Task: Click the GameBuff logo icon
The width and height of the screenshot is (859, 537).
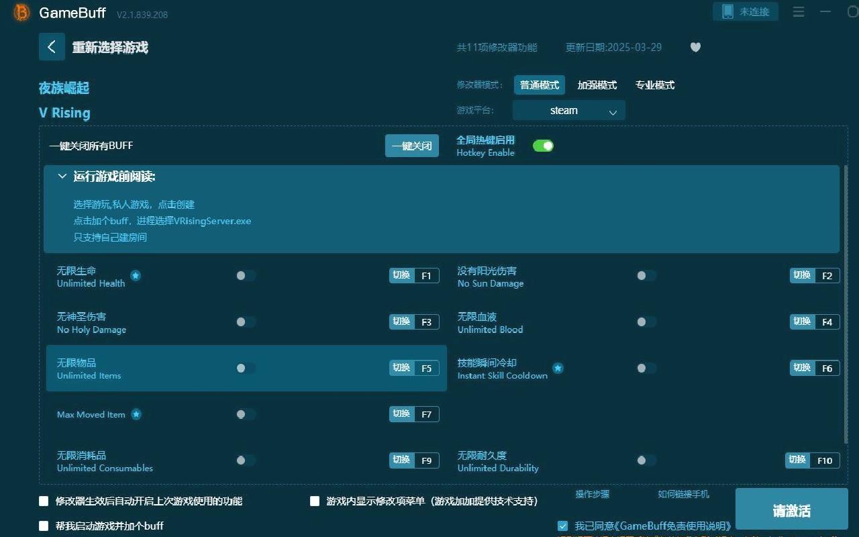Action: [x=21, y=12]
